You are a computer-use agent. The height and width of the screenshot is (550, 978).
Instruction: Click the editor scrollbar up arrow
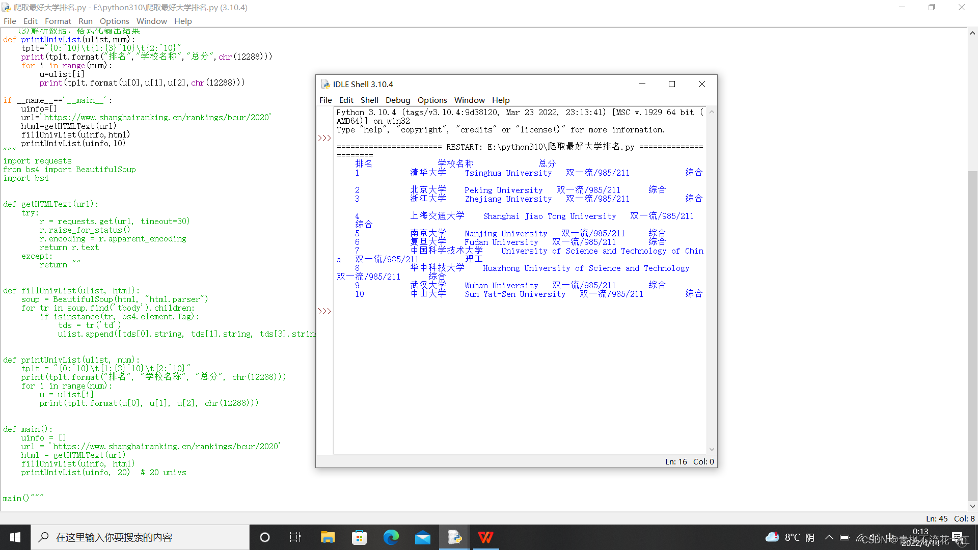coord(972,33)
